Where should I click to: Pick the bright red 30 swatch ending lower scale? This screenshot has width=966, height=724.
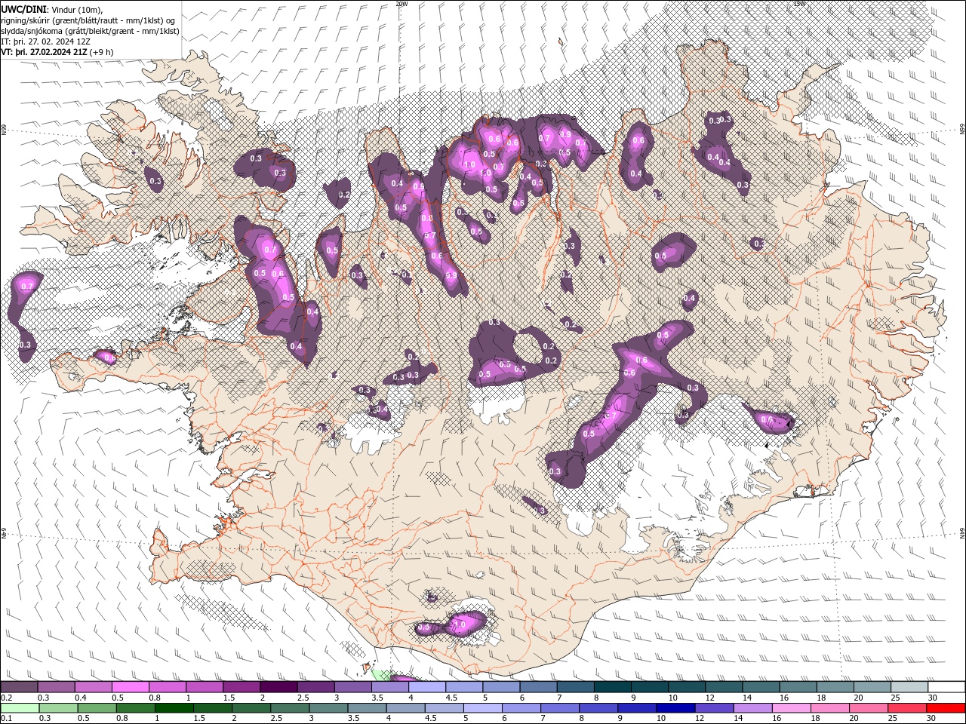tap(946, 708)
